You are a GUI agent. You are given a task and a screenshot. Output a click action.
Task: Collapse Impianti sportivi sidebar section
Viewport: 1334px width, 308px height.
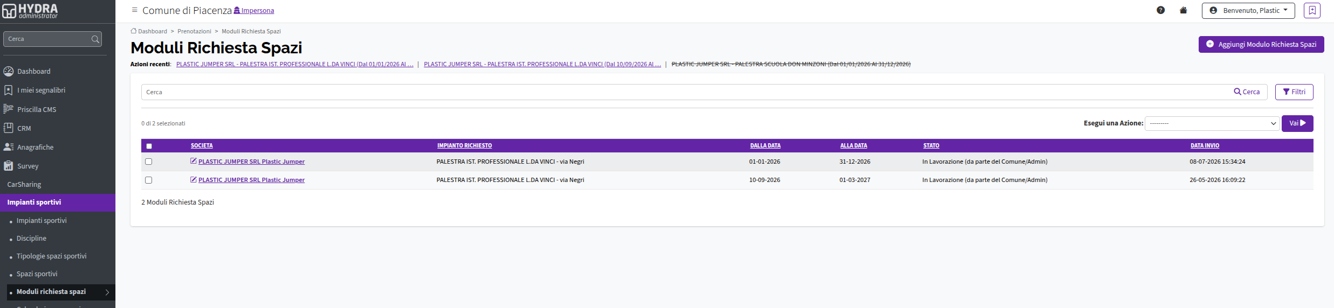point(58,202)
